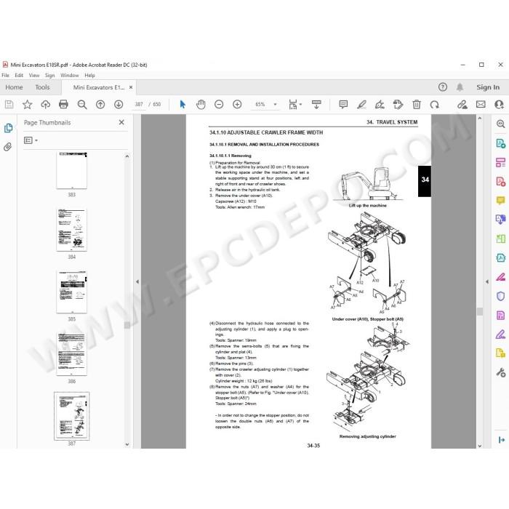Send the file by email envelope icon
509x509 pixels.
point(481,104)
